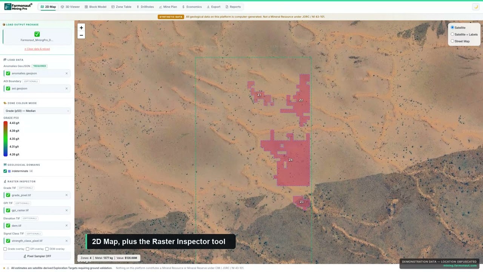Turn on the Pixel Sampler button
This screenshot has height=272, width=483.
pos(37,256)
